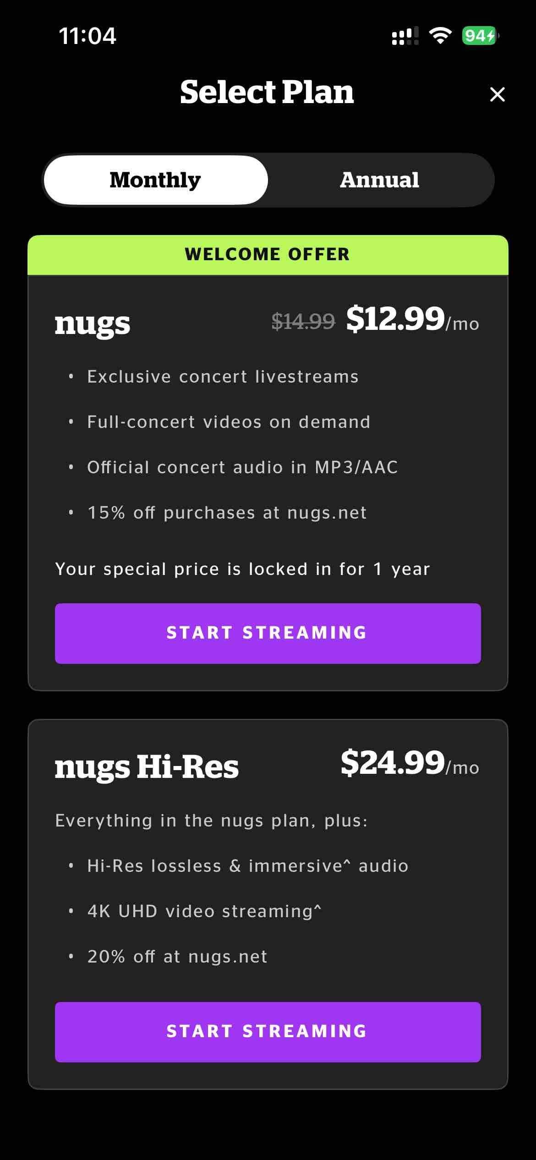Image resolution: width=536 pixels, height=1160 pixels.
Task: Tap the special price locked message
Action: pos(242,569)
